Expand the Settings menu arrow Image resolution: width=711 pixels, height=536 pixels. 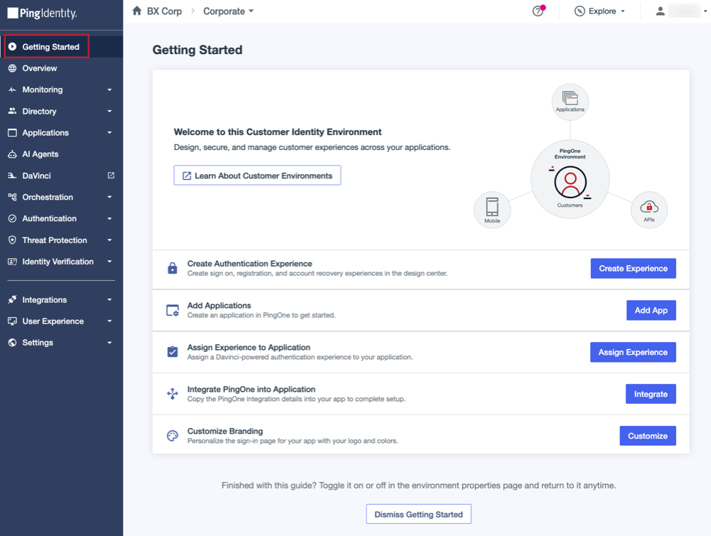109,343
